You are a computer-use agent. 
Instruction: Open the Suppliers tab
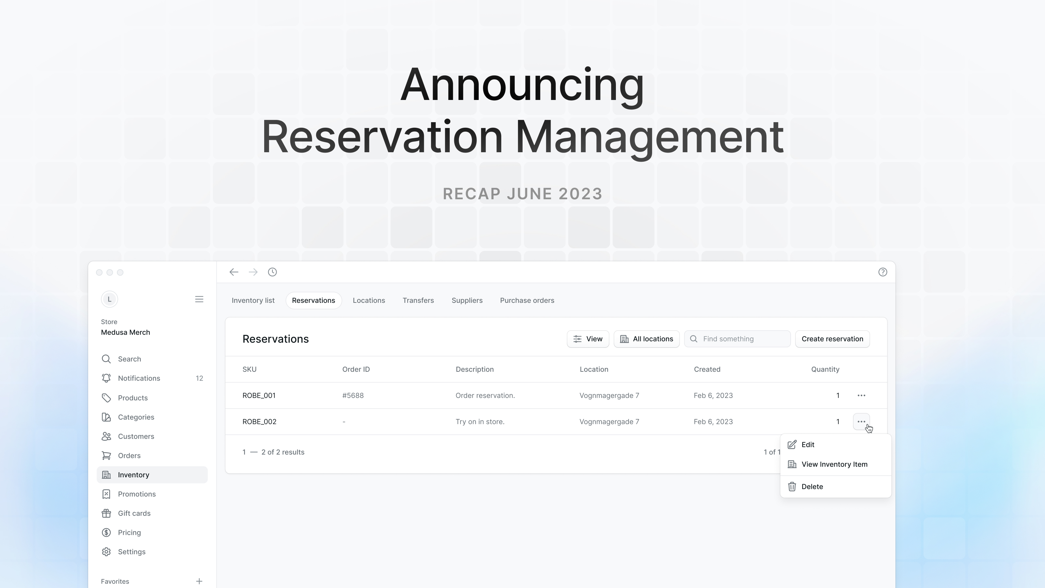(467, 300)
